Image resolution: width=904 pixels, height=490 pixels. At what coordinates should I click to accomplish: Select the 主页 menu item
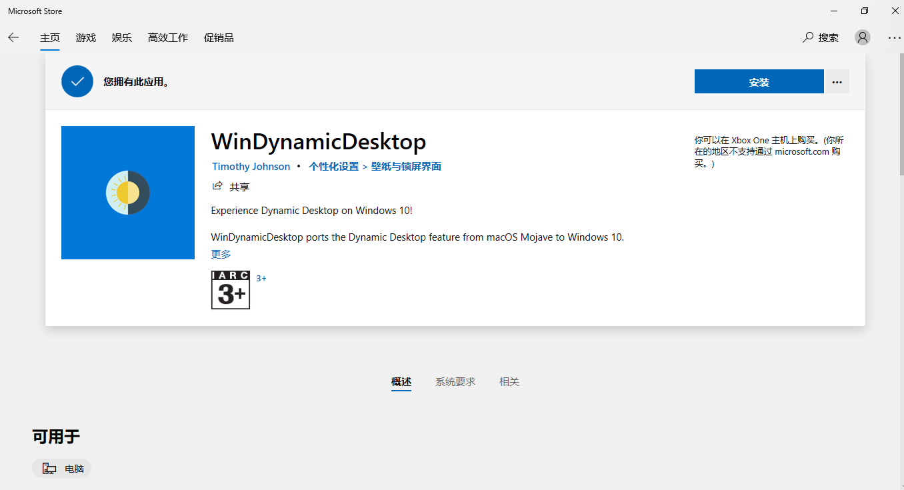tap(50, 37)
